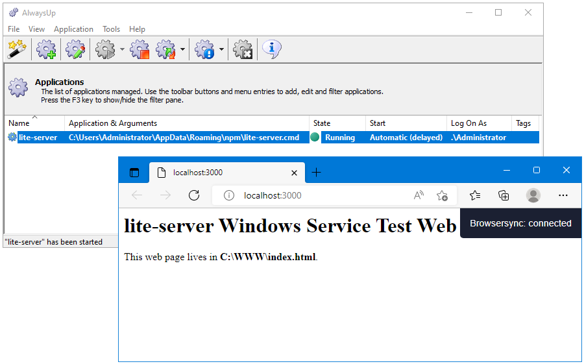Sort by the Log On As column
Image resolution: width=584 pixels, height=364 pixels.
click(x=480, y=123)
